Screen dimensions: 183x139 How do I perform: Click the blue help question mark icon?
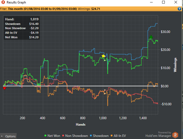(x=179, y=9)
